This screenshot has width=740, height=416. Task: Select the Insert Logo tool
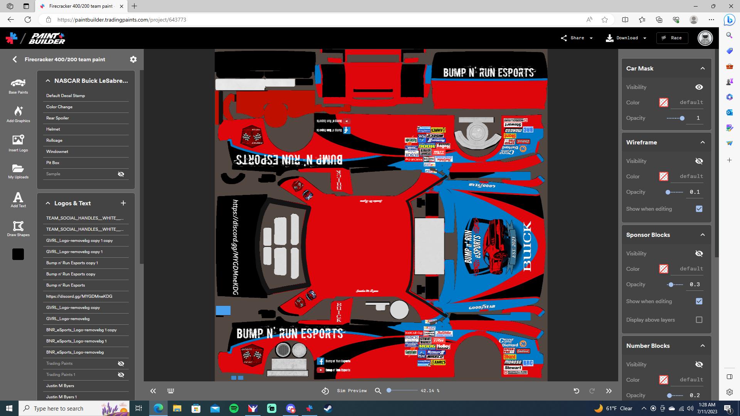click(x=18, y=143)
